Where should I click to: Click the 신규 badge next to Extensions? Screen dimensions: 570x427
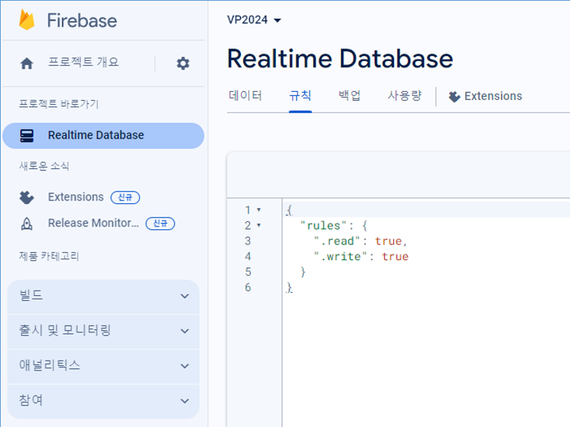(x=125, y=197)
